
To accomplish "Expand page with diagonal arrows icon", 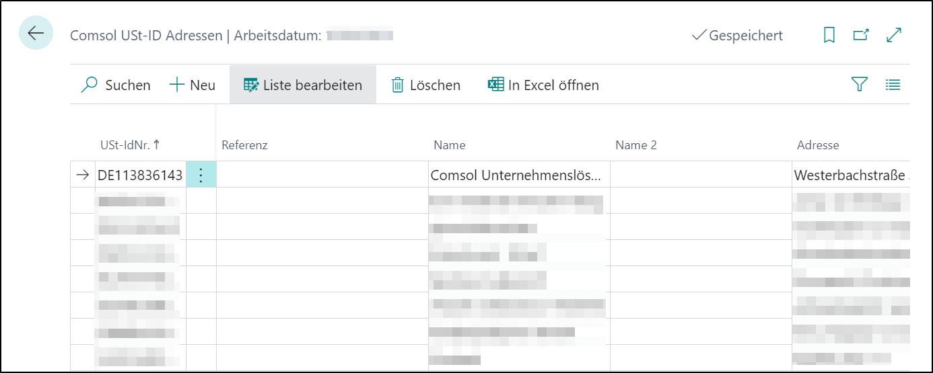I will coord(894,35).
